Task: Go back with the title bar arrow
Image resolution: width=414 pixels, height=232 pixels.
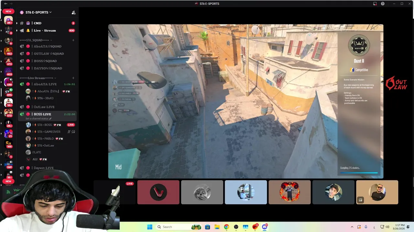Action: click(5, 4)
